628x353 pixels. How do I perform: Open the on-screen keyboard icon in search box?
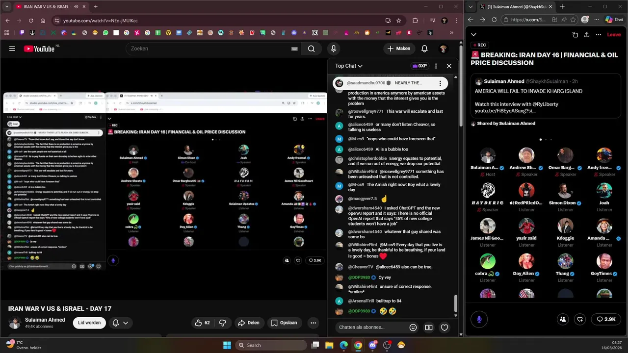294,49
